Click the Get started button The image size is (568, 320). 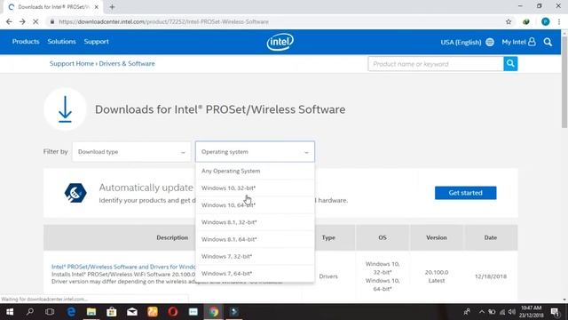click(x=465, y=193)
